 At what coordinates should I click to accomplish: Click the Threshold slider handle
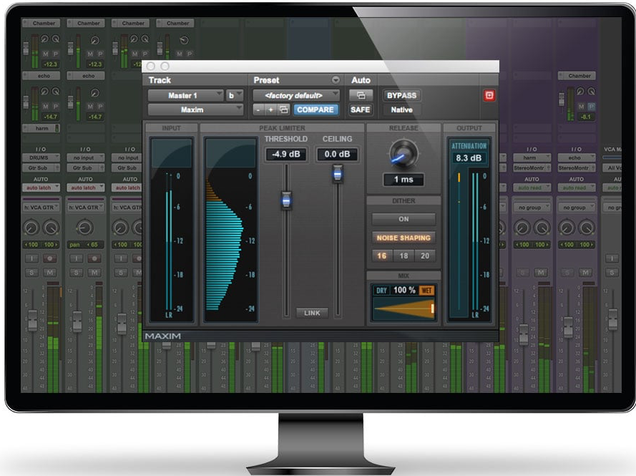tap(285, 200)
